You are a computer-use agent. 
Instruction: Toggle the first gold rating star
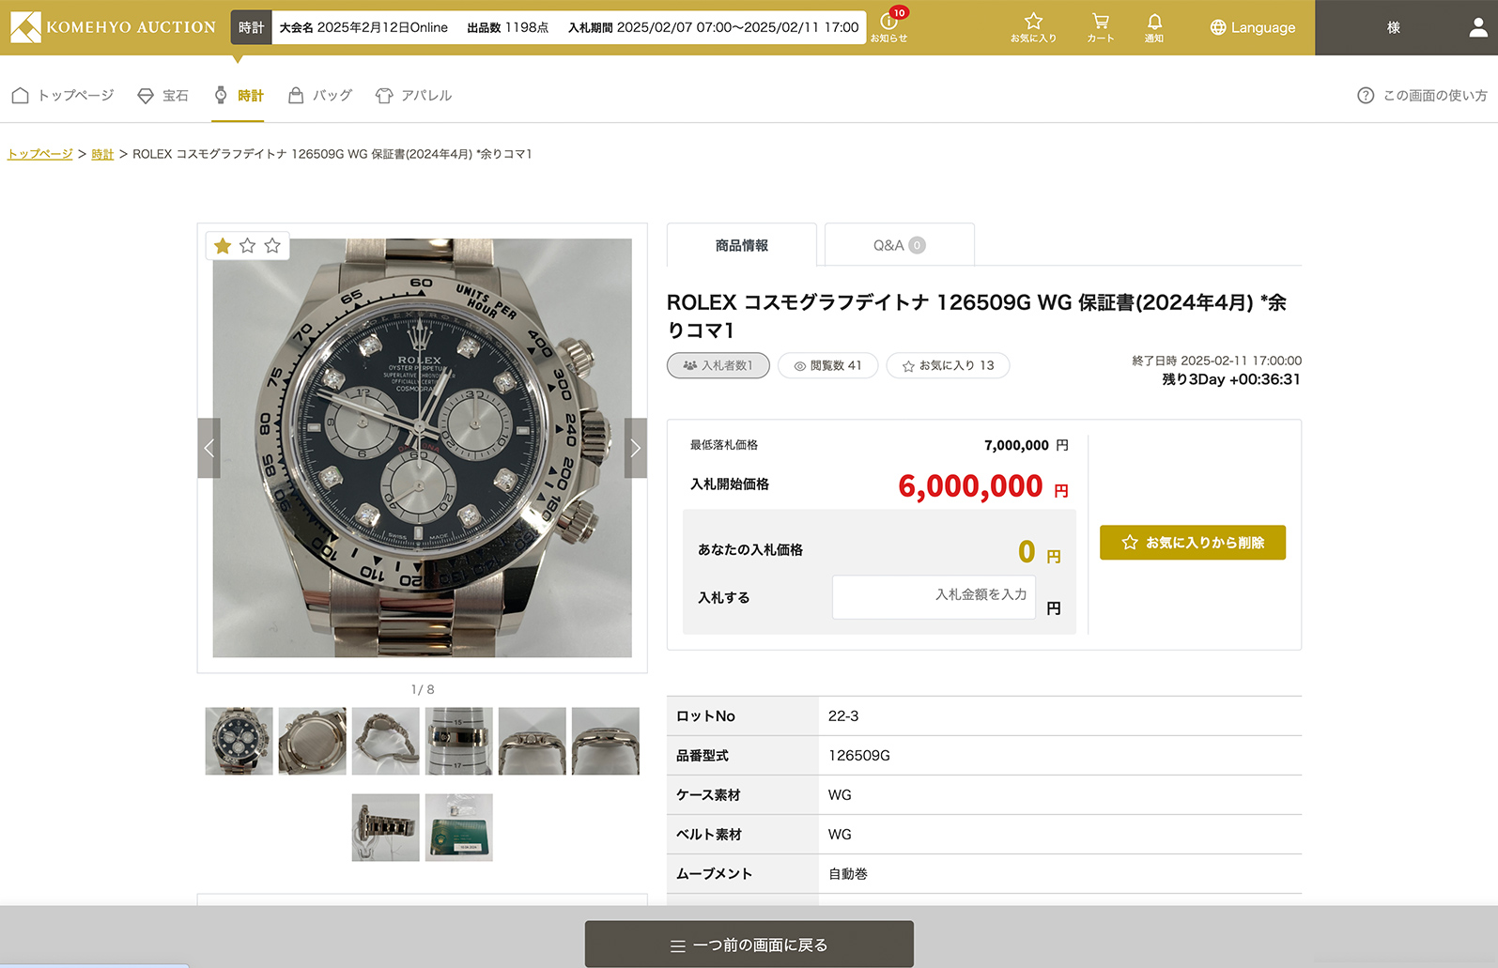[223, 246]
